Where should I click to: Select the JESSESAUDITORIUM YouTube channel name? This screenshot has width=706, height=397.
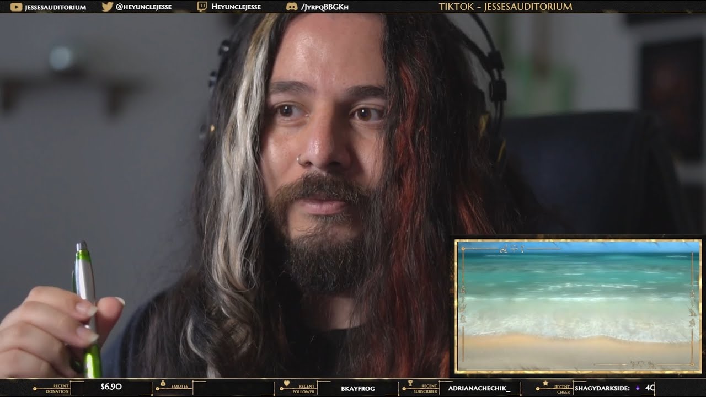55,7
